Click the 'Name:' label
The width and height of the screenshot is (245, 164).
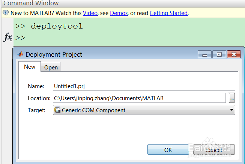pos(36,86)
